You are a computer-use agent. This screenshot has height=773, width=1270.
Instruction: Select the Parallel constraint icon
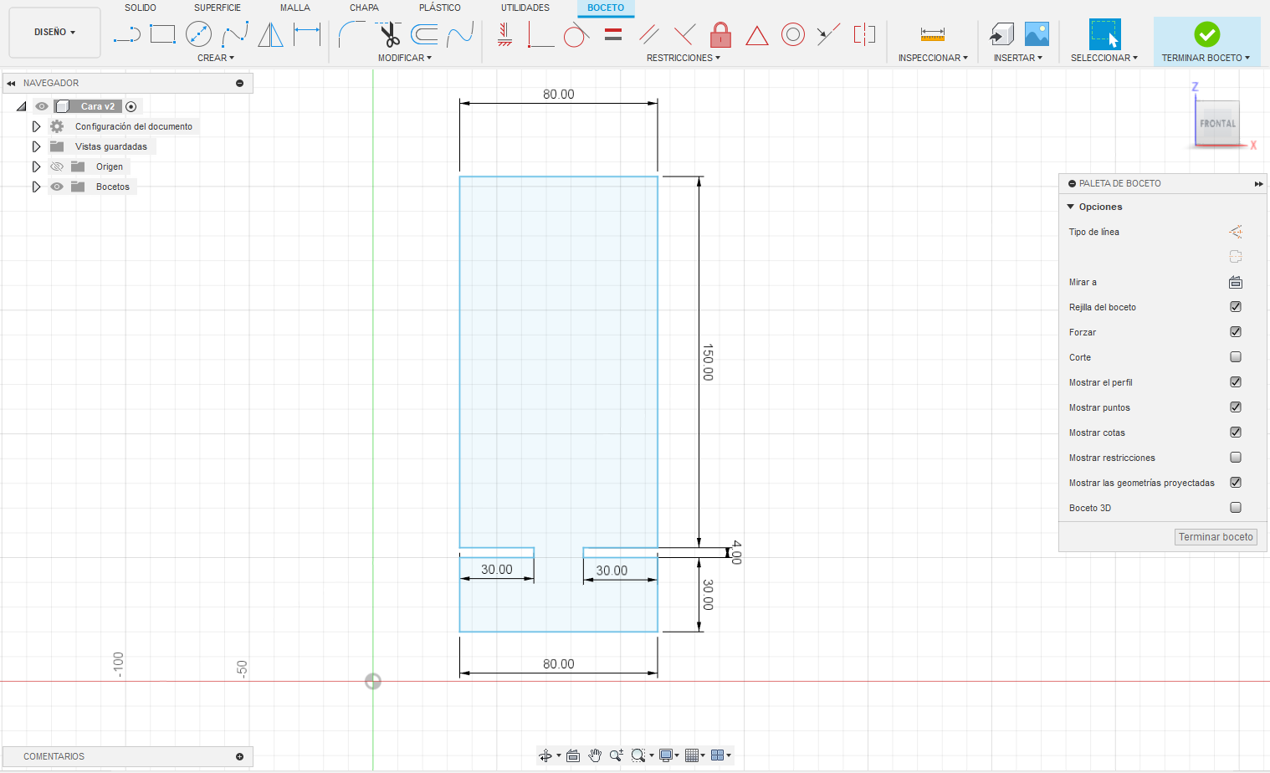(x=649, y=34)
